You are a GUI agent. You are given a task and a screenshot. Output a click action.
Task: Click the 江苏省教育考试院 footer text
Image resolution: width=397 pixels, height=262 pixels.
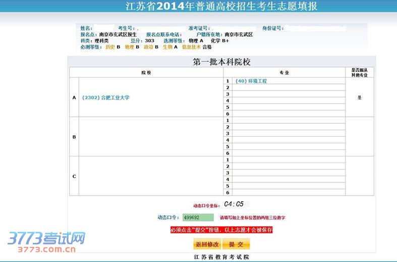[221, 257]
